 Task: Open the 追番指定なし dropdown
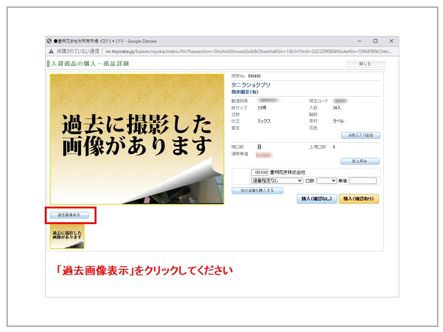point(277,181)
